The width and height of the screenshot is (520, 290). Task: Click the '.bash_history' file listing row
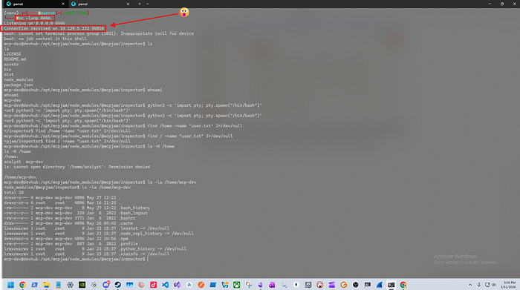(77, 208)
